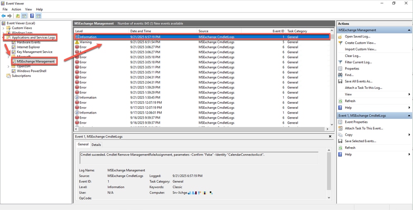Open the Help submenu arrow under Save All Events
Viewport: 413px width, 210px height.
coord(409,107)
